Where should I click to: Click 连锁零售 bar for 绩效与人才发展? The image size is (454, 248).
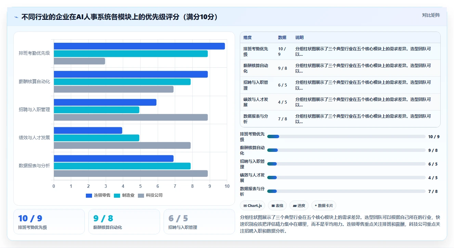pyautogui.click(x=88, y=130)
